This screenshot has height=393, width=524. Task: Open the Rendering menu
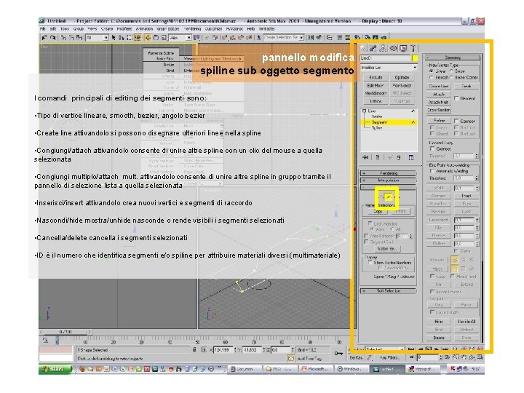(192, 29)
